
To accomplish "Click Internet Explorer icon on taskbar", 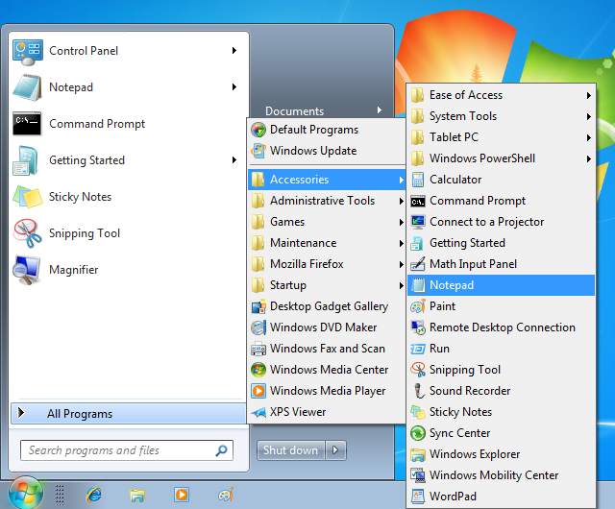I will 94,495.
